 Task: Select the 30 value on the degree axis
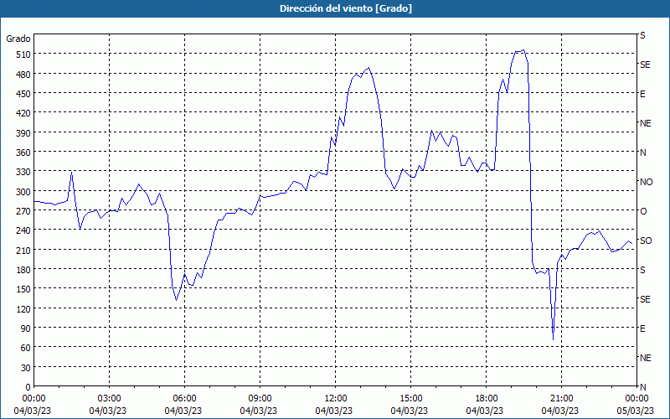26,368
